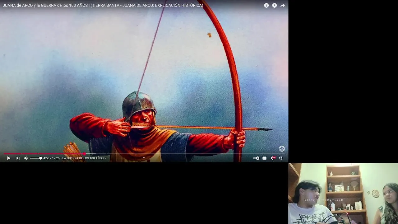Screen dimensions: 398x224
Task: Click the webcam overlay thumbnail
Action: click(343, 194)
